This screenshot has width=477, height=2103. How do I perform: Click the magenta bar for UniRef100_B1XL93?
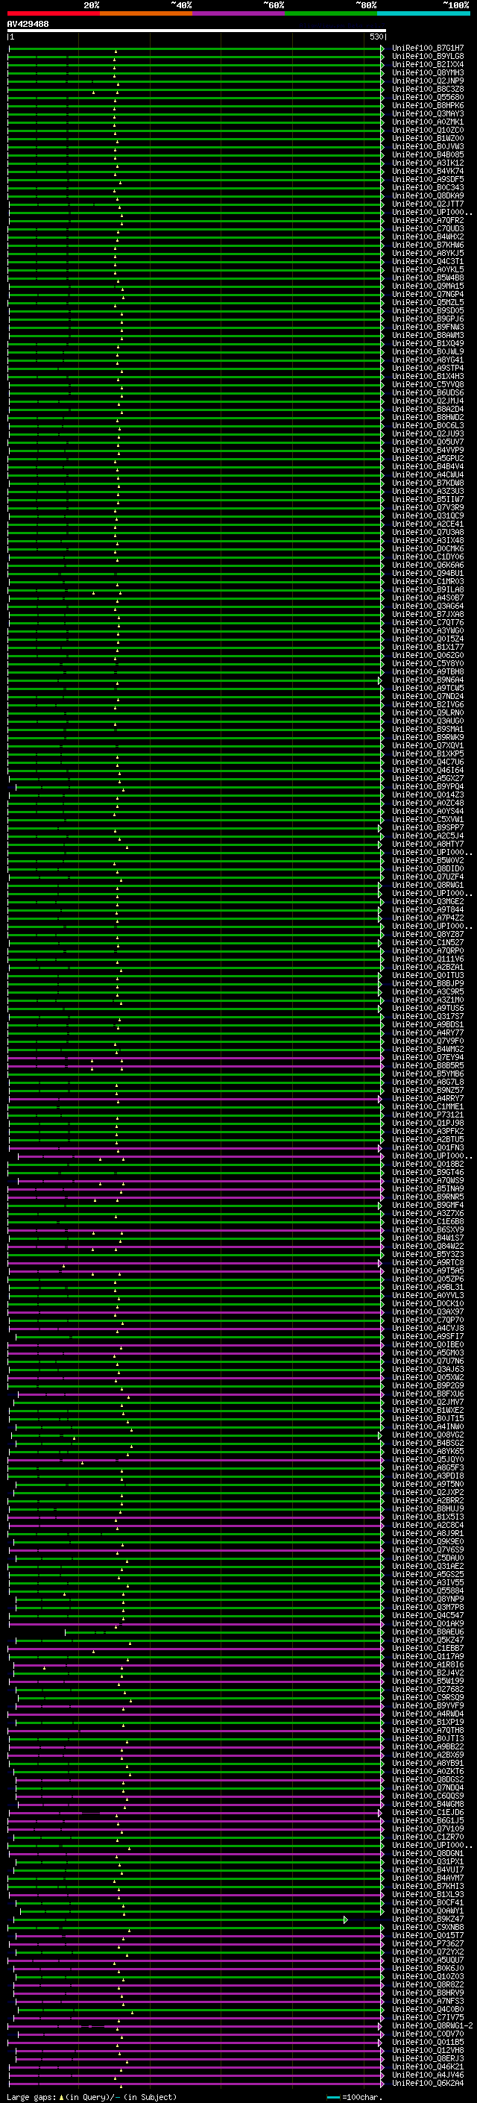[194, 1894]
